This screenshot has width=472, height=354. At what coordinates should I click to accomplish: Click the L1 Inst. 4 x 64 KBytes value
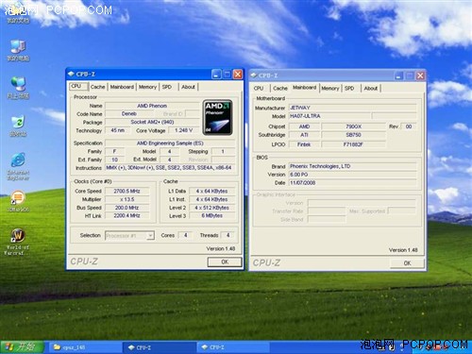[x=211, y=199]
